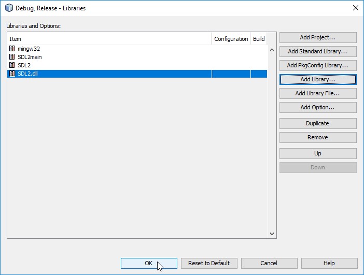
Task: Open Add PkgConfig Library dialog
Action: pyautogui.click(x=318, y=65)
